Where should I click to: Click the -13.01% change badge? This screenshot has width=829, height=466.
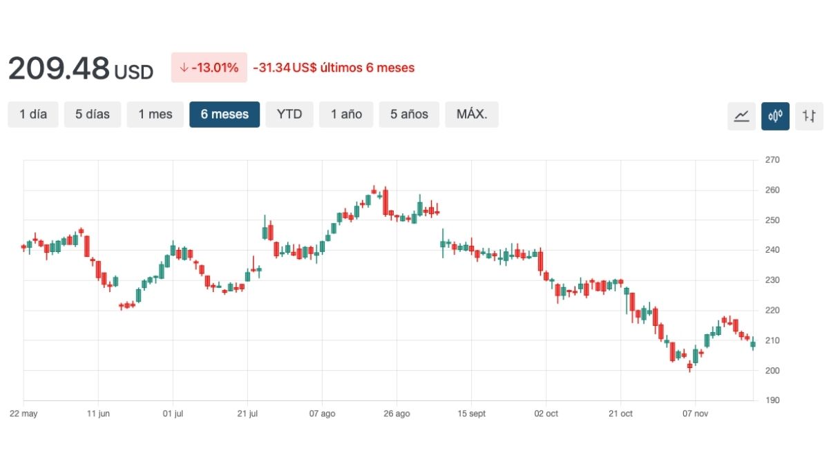tap(209, 68)
